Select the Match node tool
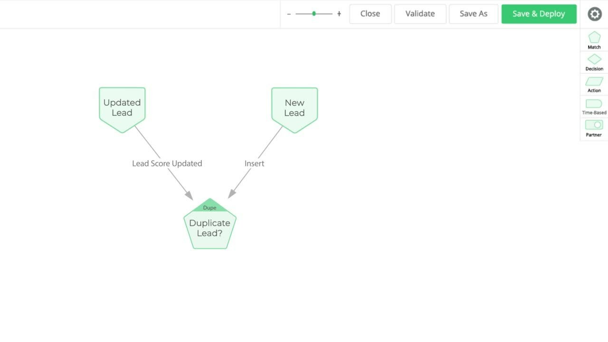The width and height of the screenshot is (608, 342). click(x=594, y=40)
